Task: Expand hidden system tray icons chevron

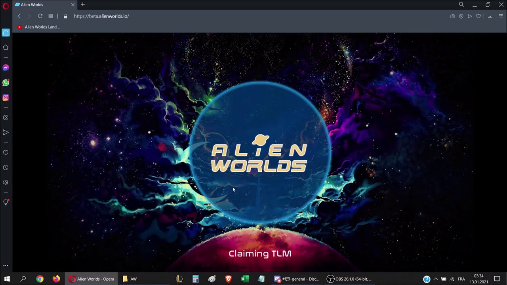Action: 436,279
